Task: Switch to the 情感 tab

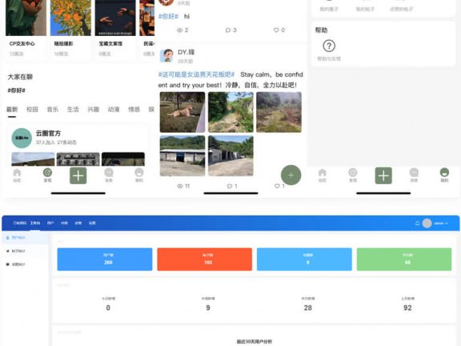Action: 134,110
